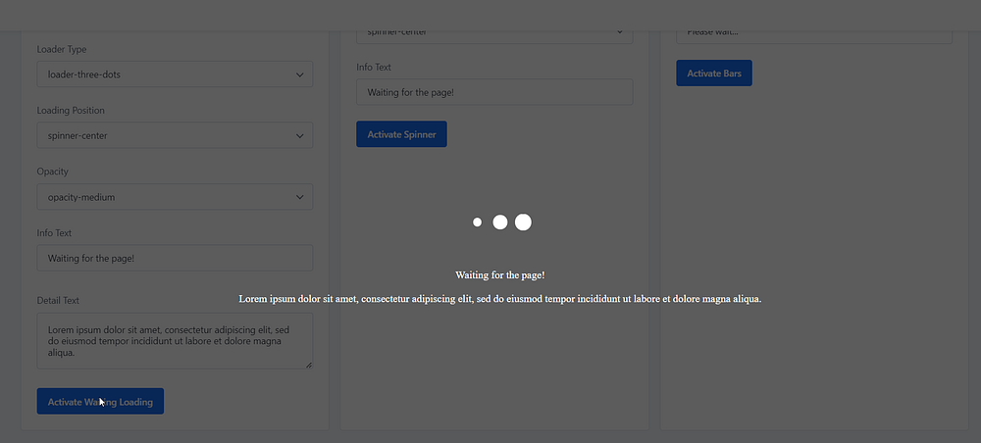Click the three-dots loading animation

pos(501,222)
